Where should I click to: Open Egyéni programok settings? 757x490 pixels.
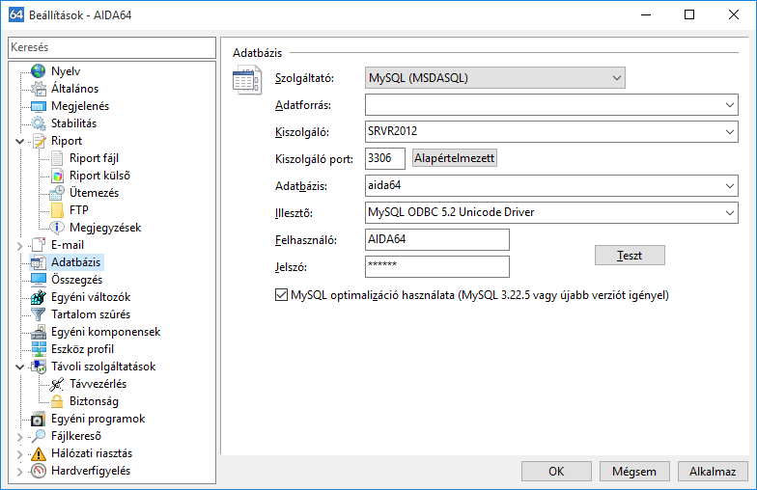click(98, 419)
